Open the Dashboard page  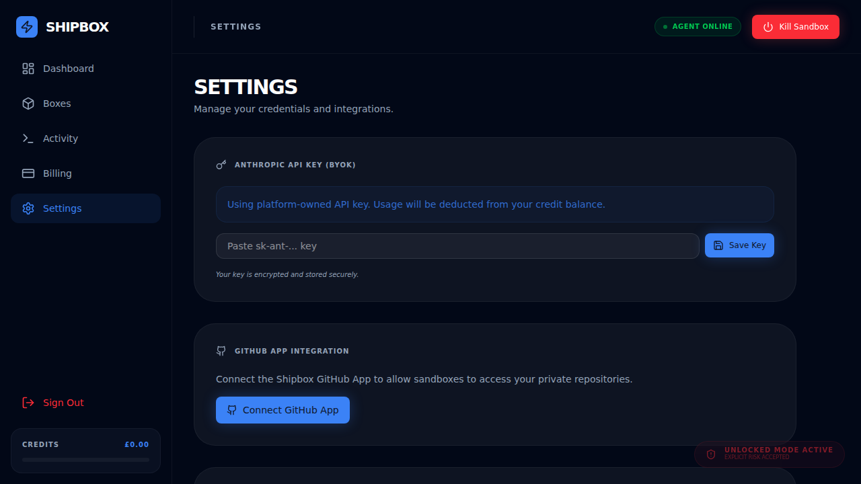pos(69,69)
